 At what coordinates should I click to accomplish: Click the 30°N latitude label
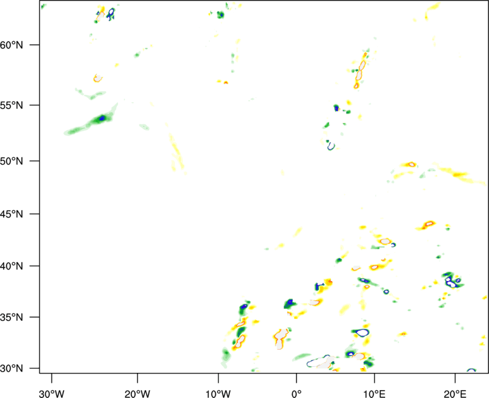click(x=12, y=369)
